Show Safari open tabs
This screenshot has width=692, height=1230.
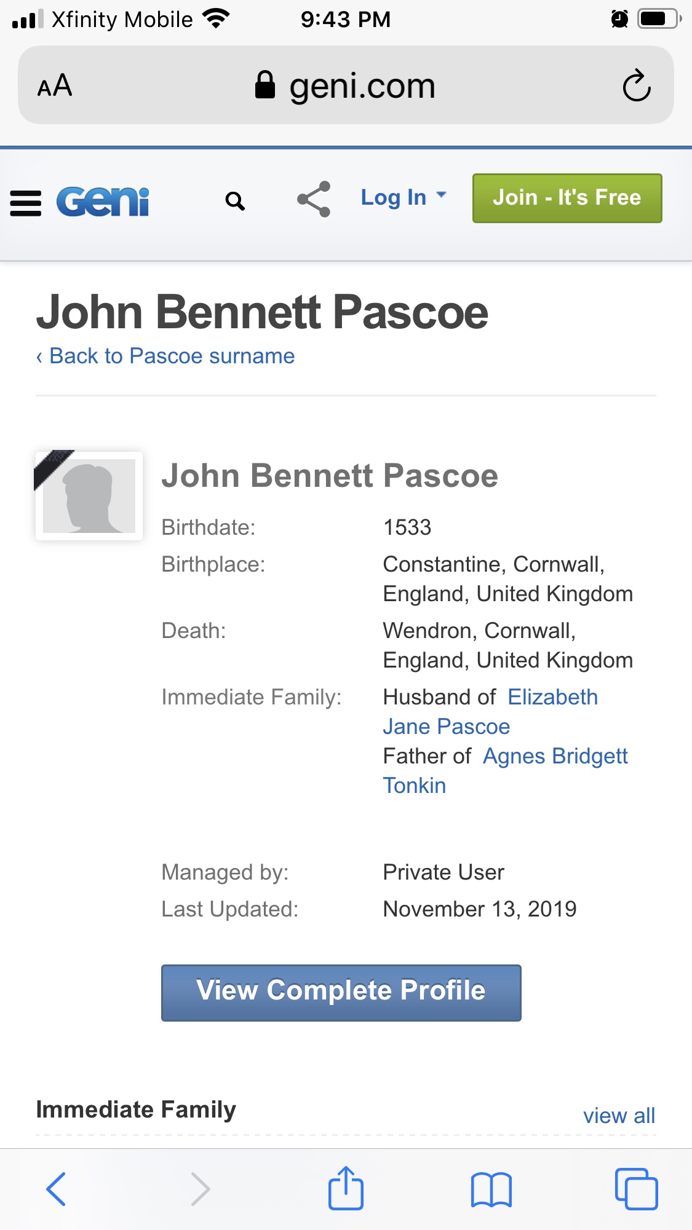click(x=636, y=1189)
